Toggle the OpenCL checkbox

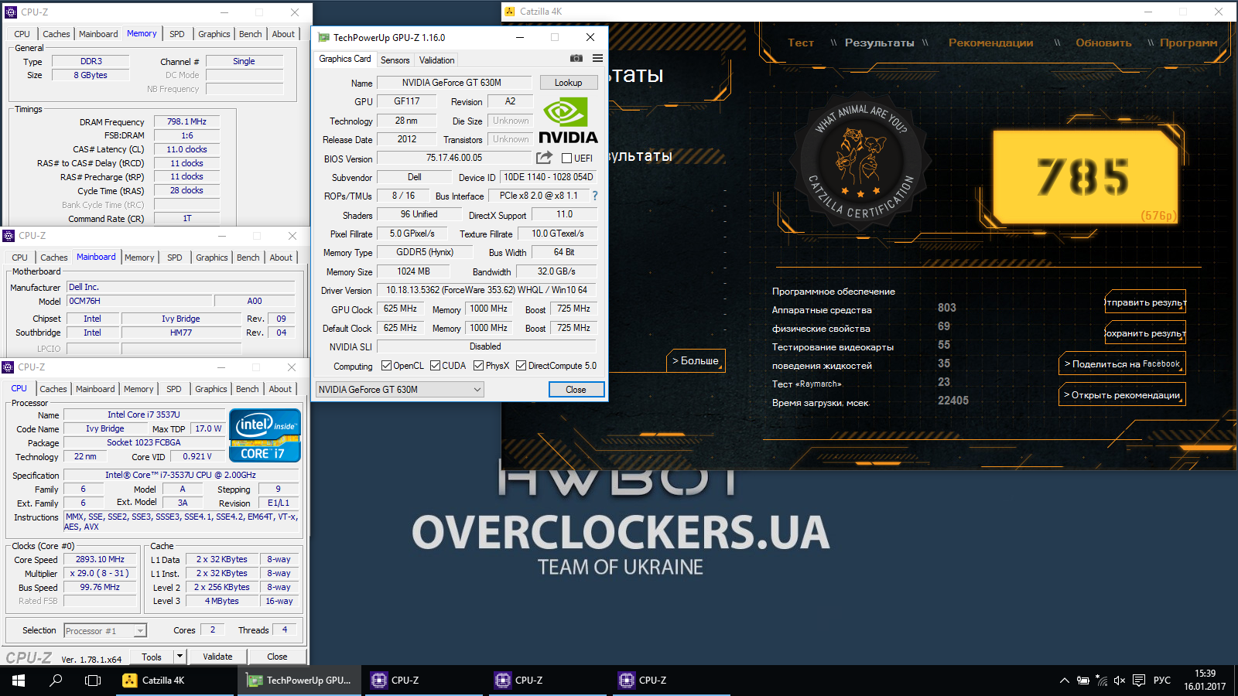click(386, 366)
